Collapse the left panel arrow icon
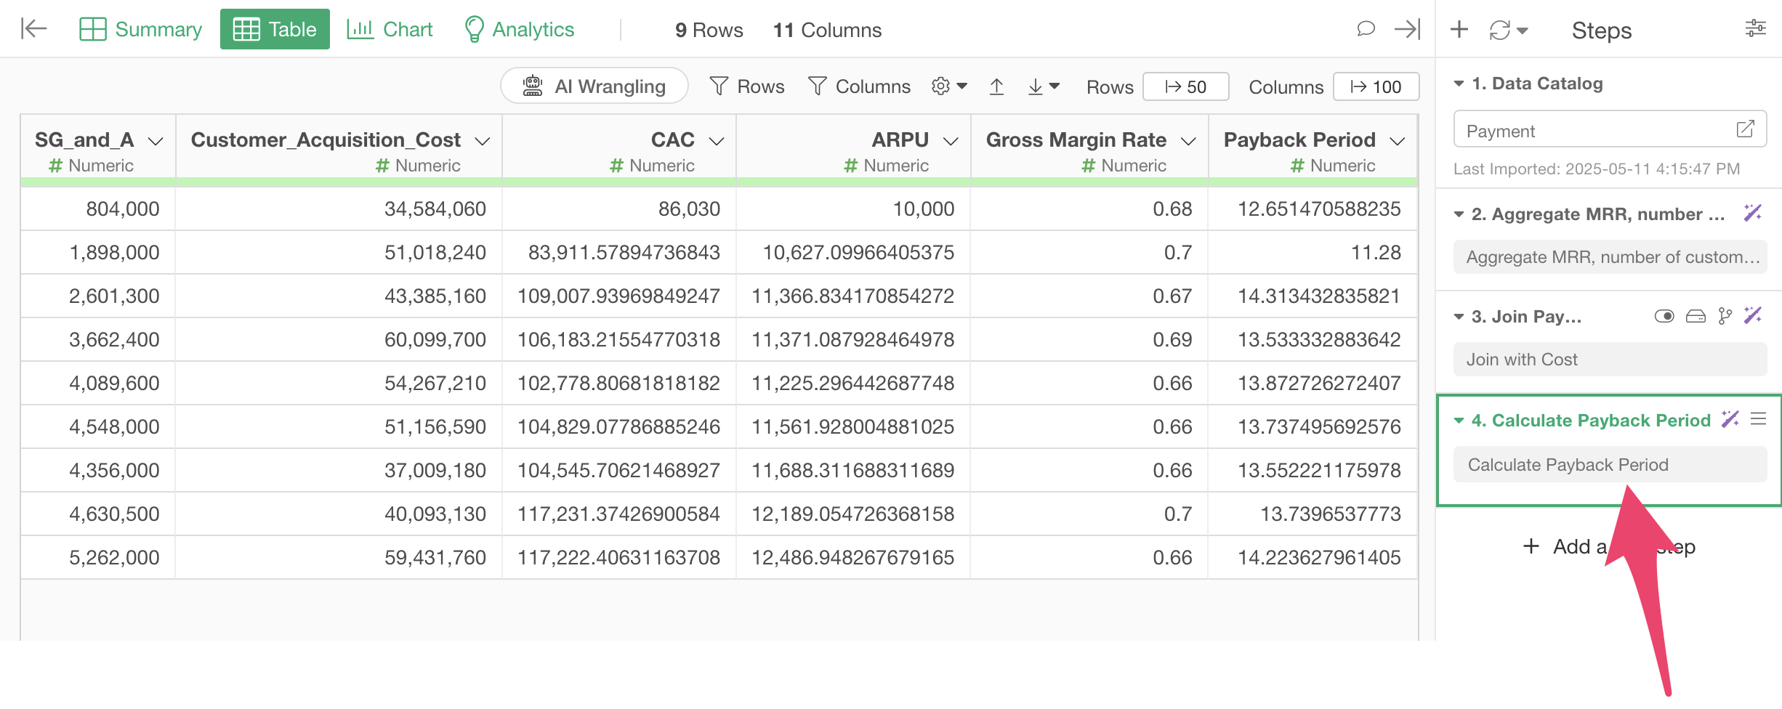Viewport: 1782px width, 709px height. coord(33,29)
